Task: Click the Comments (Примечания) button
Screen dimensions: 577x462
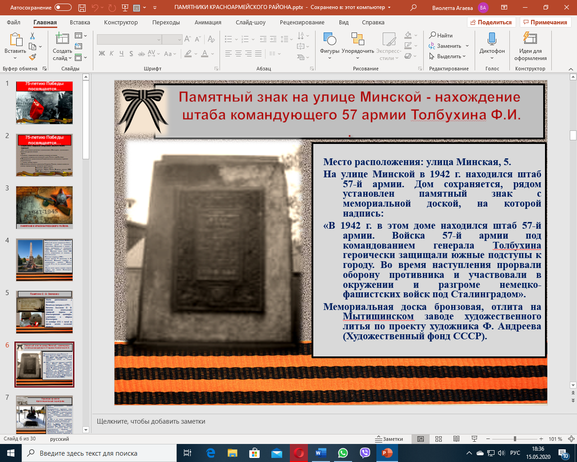Action: [545, 23]
